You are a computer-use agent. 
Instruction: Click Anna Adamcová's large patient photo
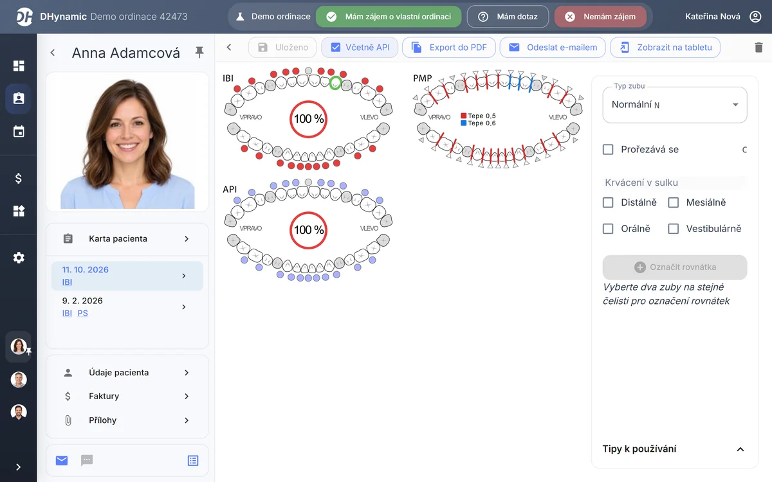point(127,142)
